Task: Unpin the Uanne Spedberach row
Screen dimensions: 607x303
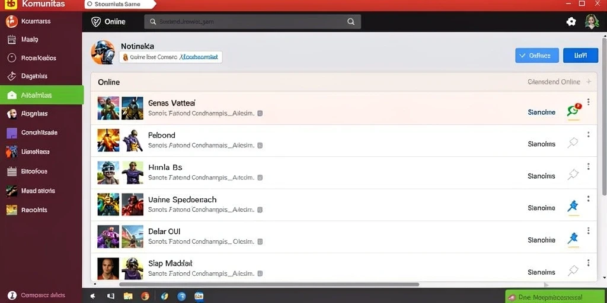Action: click(x=573, y=207)
